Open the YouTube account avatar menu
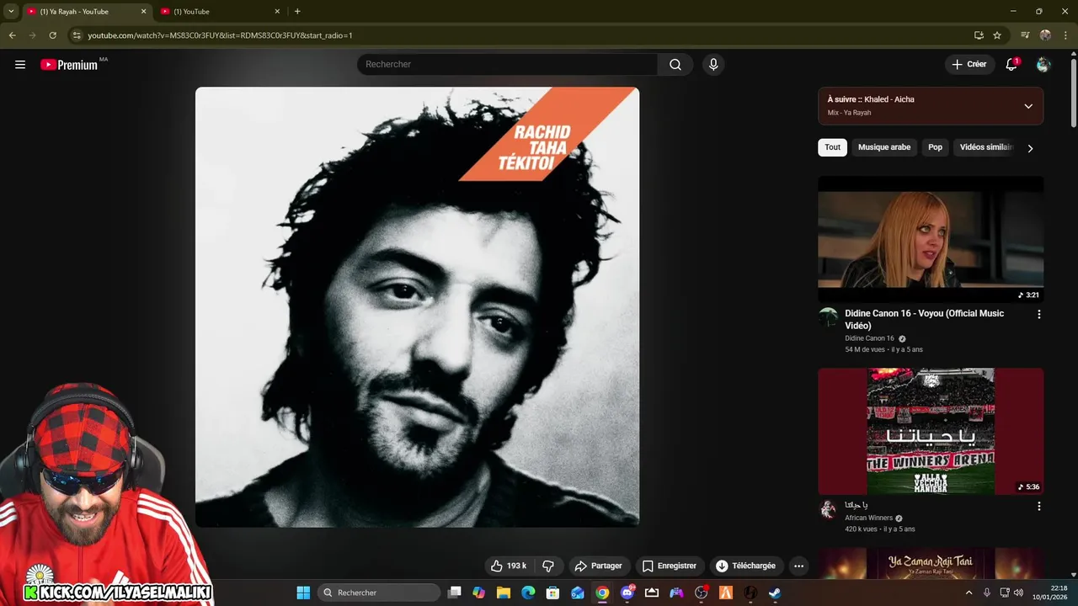This screenshot has width=1078, height=606. click(1043, 65)
